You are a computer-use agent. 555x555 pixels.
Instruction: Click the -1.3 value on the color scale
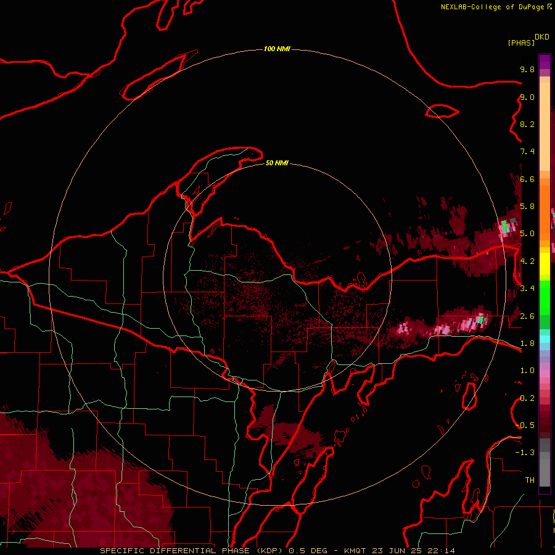tap(525, 453)
